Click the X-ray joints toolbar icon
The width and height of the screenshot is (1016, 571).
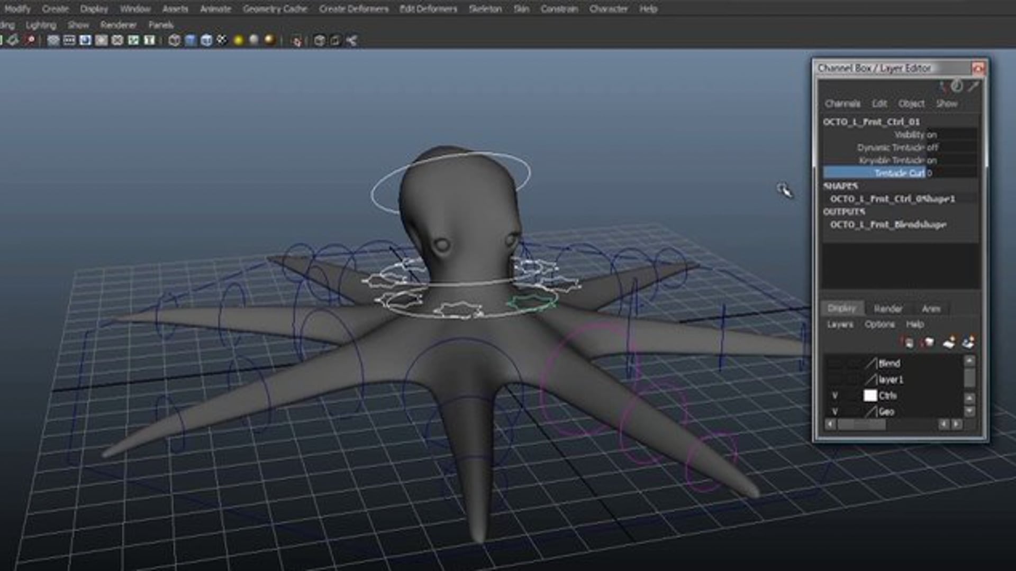pos(335,40)
